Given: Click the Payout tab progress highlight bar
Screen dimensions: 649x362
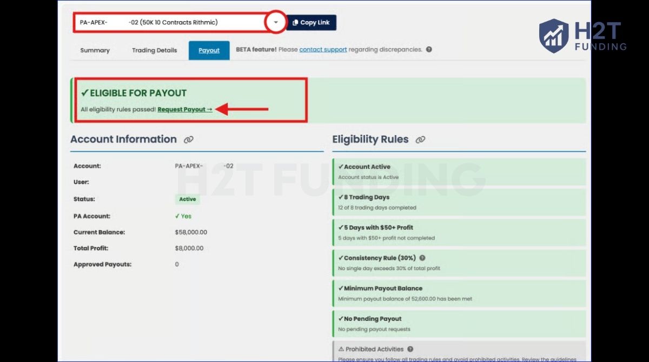Looking at the screenshot, I should click(209, 50).
